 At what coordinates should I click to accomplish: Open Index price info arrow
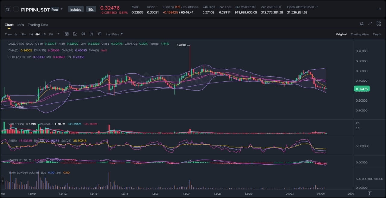coord(157,7)
